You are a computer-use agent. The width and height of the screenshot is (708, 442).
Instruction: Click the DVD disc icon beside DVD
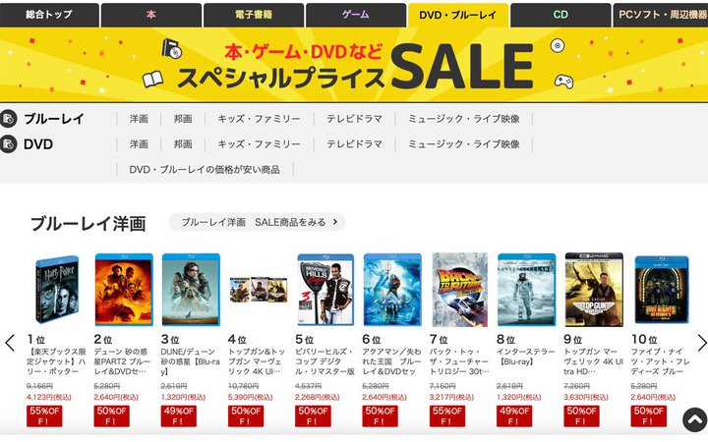click(x=8, y=144)
